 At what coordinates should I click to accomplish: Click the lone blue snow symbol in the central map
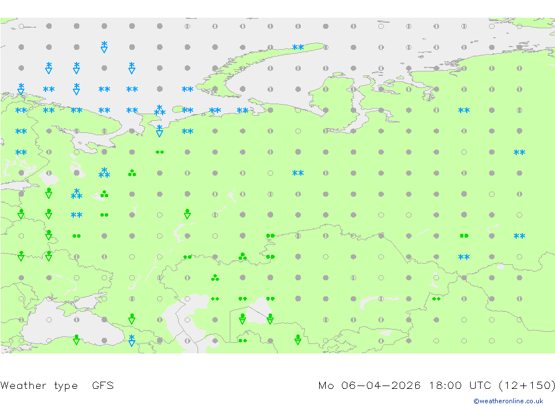pos(298,173)
